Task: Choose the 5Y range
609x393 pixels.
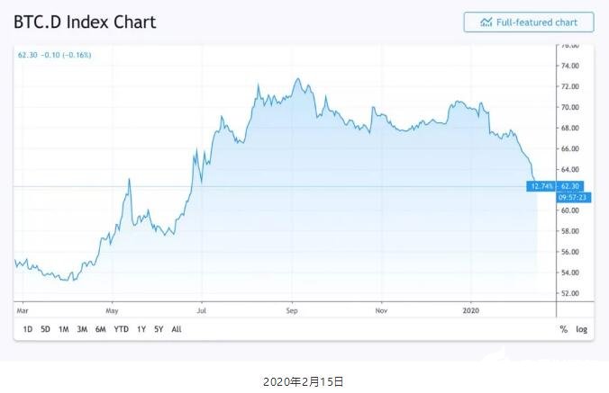Action: coord(159,329)
